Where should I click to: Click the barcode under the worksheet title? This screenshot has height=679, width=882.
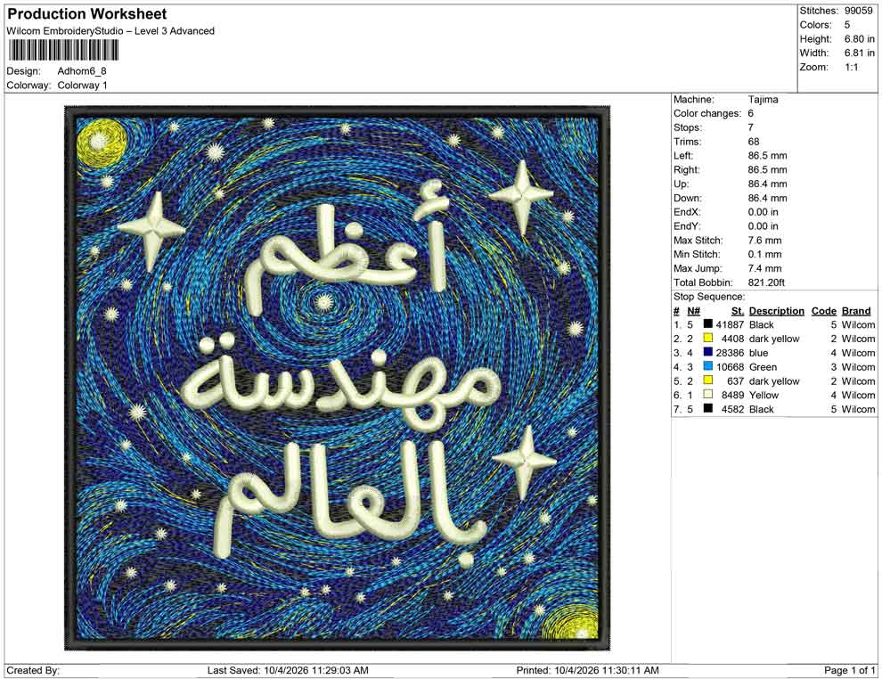click(63, 51)
